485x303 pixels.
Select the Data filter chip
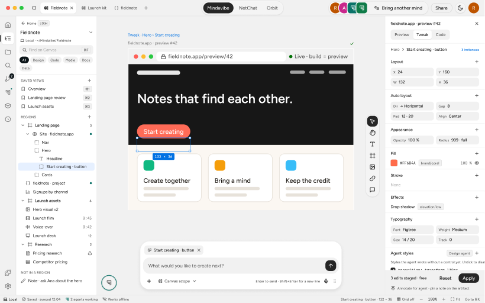coord(26,68)
